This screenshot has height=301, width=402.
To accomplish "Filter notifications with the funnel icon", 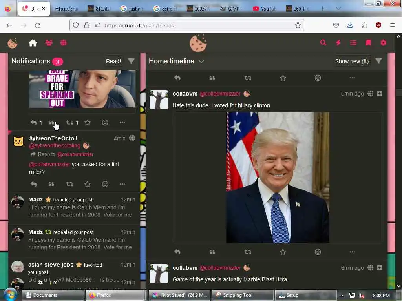I will point(131,61).
